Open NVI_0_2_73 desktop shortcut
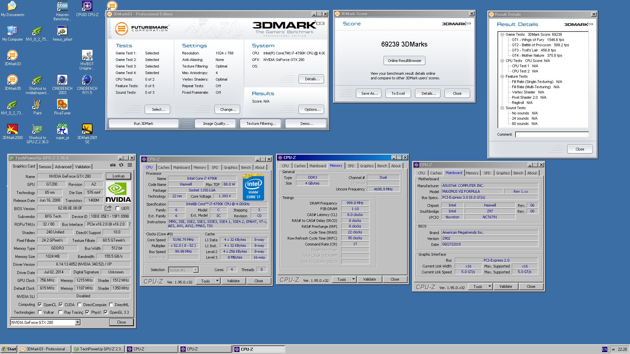This screenshot has height=354, width=630. click(x=12, y=107)
